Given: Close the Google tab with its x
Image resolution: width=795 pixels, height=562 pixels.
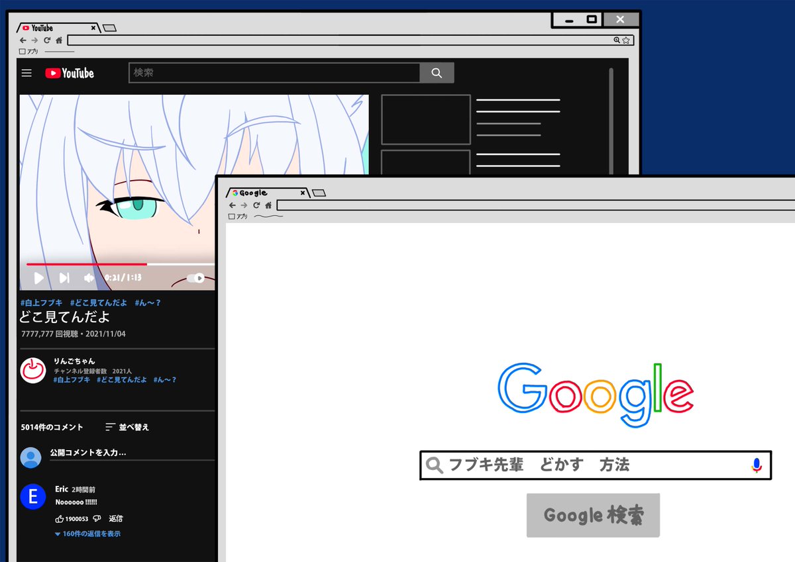Looking at the screenshot, I should click(303, 193).
